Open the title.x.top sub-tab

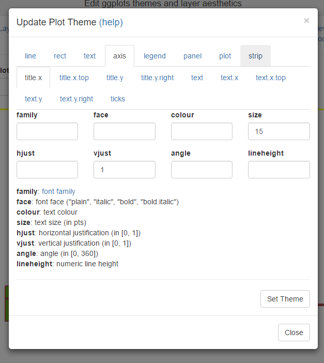pyautogui.click(x=74, y=78)
